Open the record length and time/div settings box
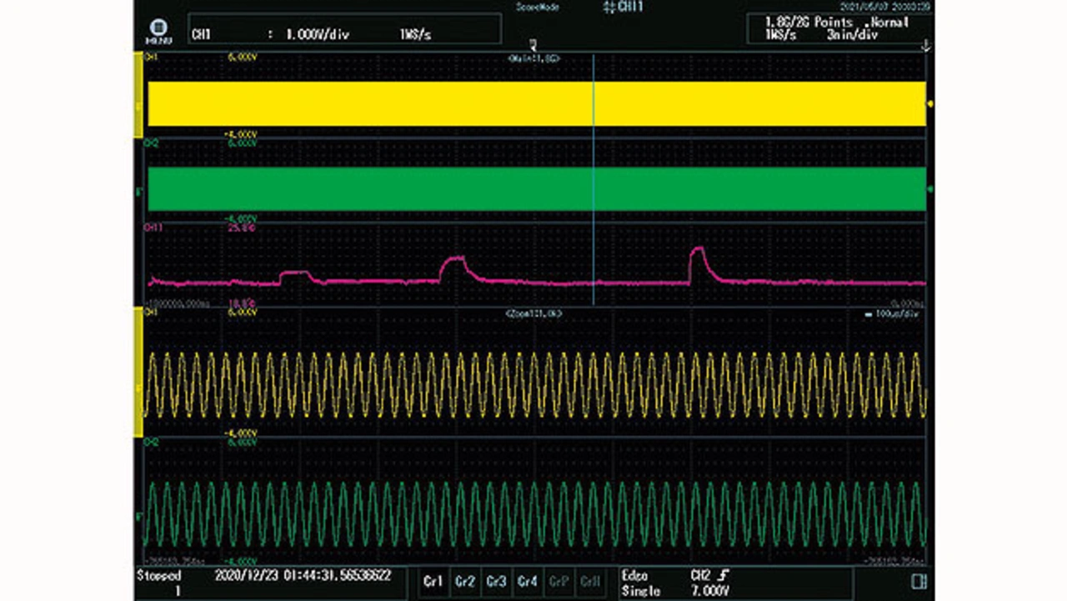This screenshot has width=1067, height=601. click(x=839, y=29)
